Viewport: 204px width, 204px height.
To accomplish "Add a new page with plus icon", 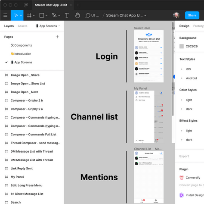I will point(57,37).
